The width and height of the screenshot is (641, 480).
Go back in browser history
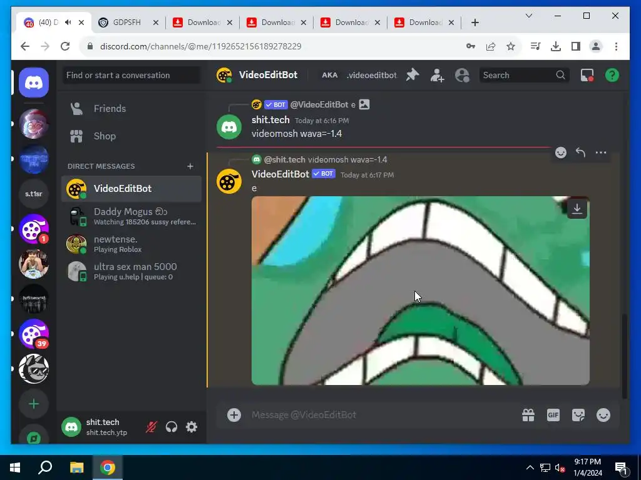(x=25, y=46)
